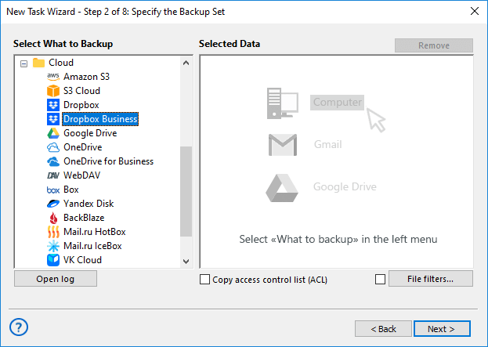Select Amazon S3 in the tree
The height and width of the screenshot is (347, 488).
pos(86,77)
